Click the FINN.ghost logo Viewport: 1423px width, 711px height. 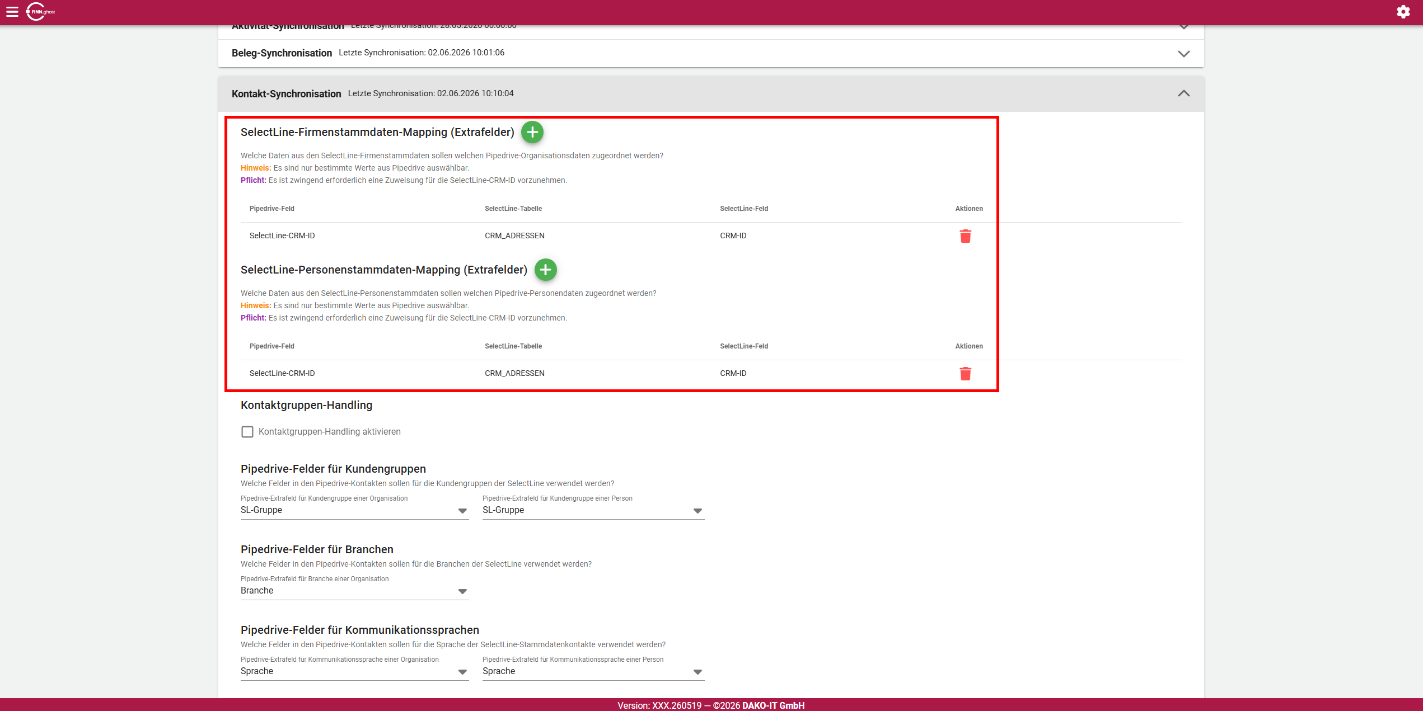(x=40, y=12)
